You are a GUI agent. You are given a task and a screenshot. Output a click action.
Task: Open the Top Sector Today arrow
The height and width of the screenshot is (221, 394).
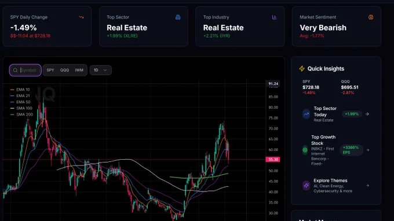367,114
